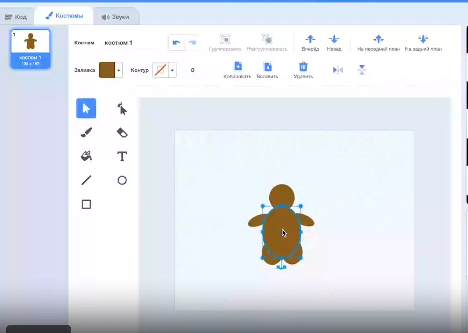Paste with the Вставить button

267,70
